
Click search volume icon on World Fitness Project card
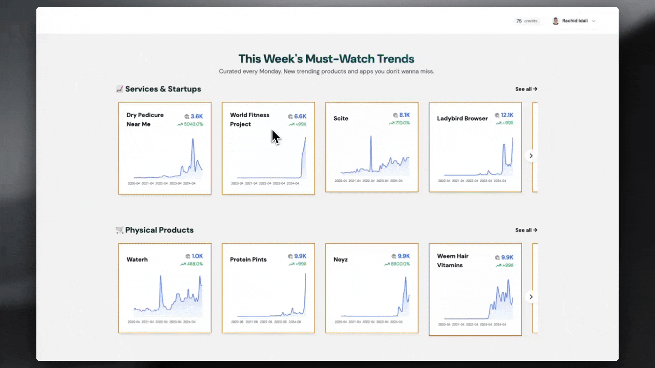click(290, 117)
